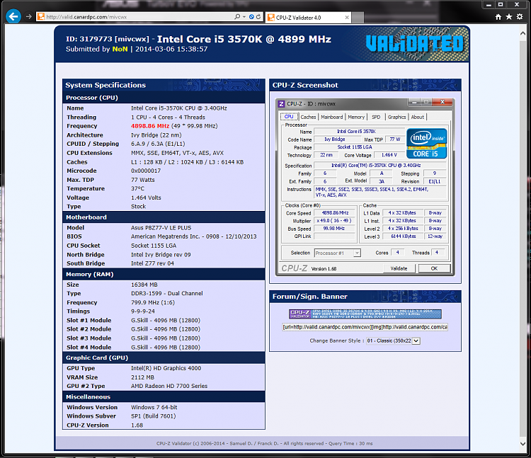Screen dimensions: 531x458
Task: Open the Change Banner Style dropdown
Action: pos(393,341)
